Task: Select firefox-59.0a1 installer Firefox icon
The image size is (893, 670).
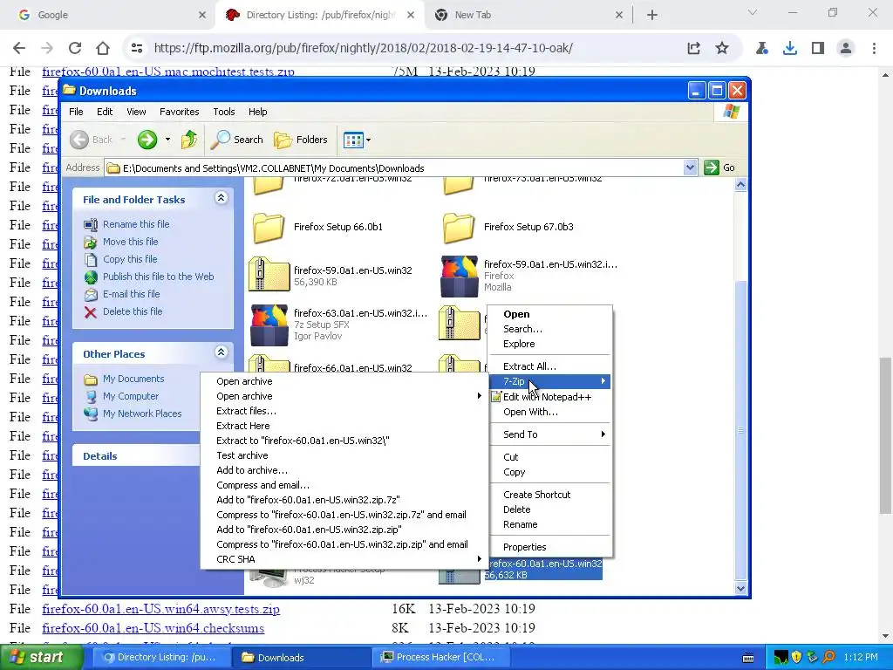Action: pyautogui.click(x=459, y=276)
